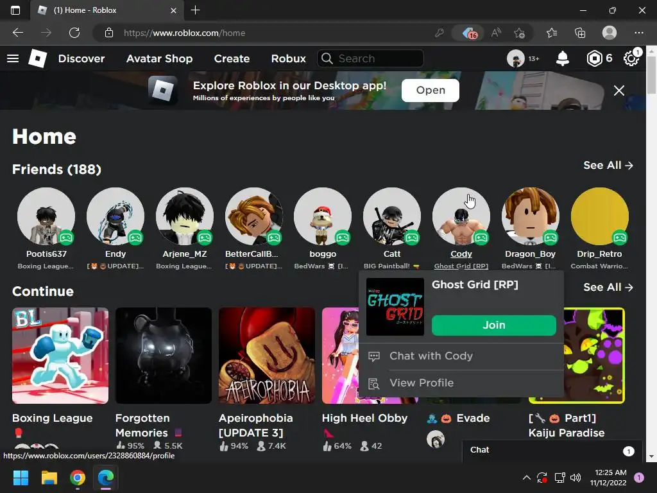Open Windows Start menu
Viewport: 657px width, 493px height.
pos(21,478)
